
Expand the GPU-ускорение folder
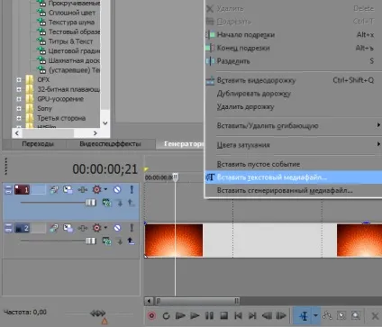click(x=19, y=99)
